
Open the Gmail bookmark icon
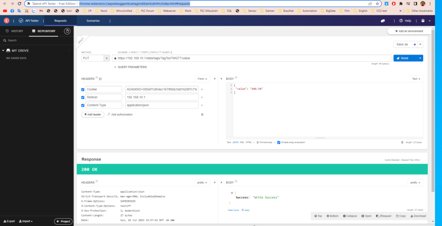pos(41,11)
